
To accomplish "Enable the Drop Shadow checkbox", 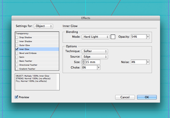I will (x=17, y=37).
